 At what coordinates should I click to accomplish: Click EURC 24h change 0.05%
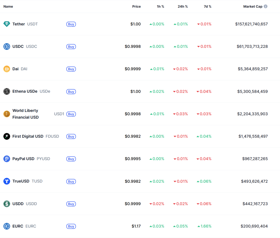(x=180, y=226)
